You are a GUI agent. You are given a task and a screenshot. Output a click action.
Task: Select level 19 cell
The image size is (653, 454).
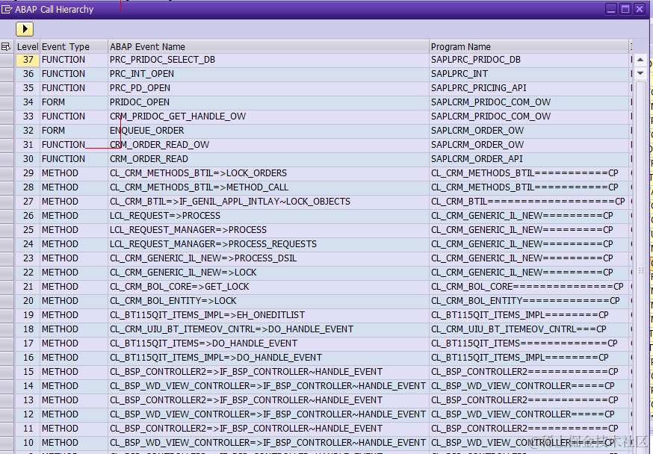[x=28, y=315]
